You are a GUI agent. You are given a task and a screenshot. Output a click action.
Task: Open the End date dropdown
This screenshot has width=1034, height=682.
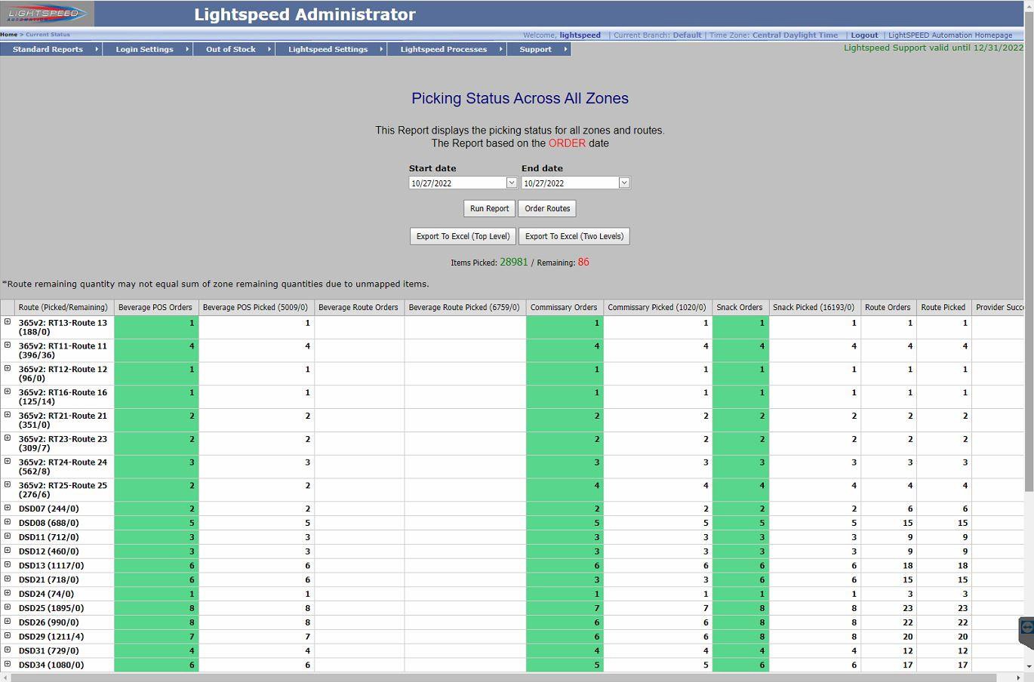click(x=624, y=183)
